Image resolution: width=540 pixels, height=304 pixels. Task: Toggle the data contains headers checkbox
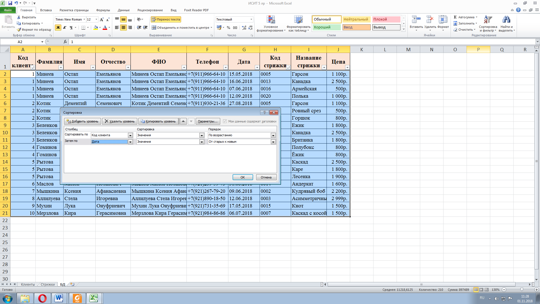pos(225,121)
